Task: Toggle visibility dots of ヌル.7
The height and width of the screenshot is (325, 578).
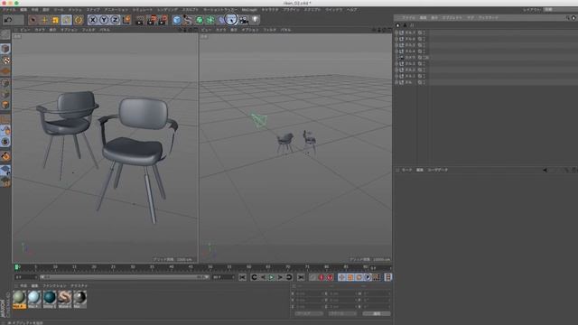Action: (424, 32)
